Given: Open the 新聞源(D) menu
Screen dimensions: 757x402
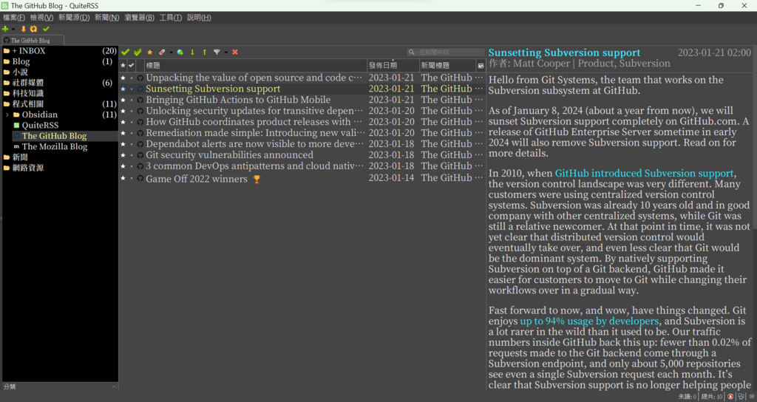Looking at the screenshot, I should click(x=74, y=18).
